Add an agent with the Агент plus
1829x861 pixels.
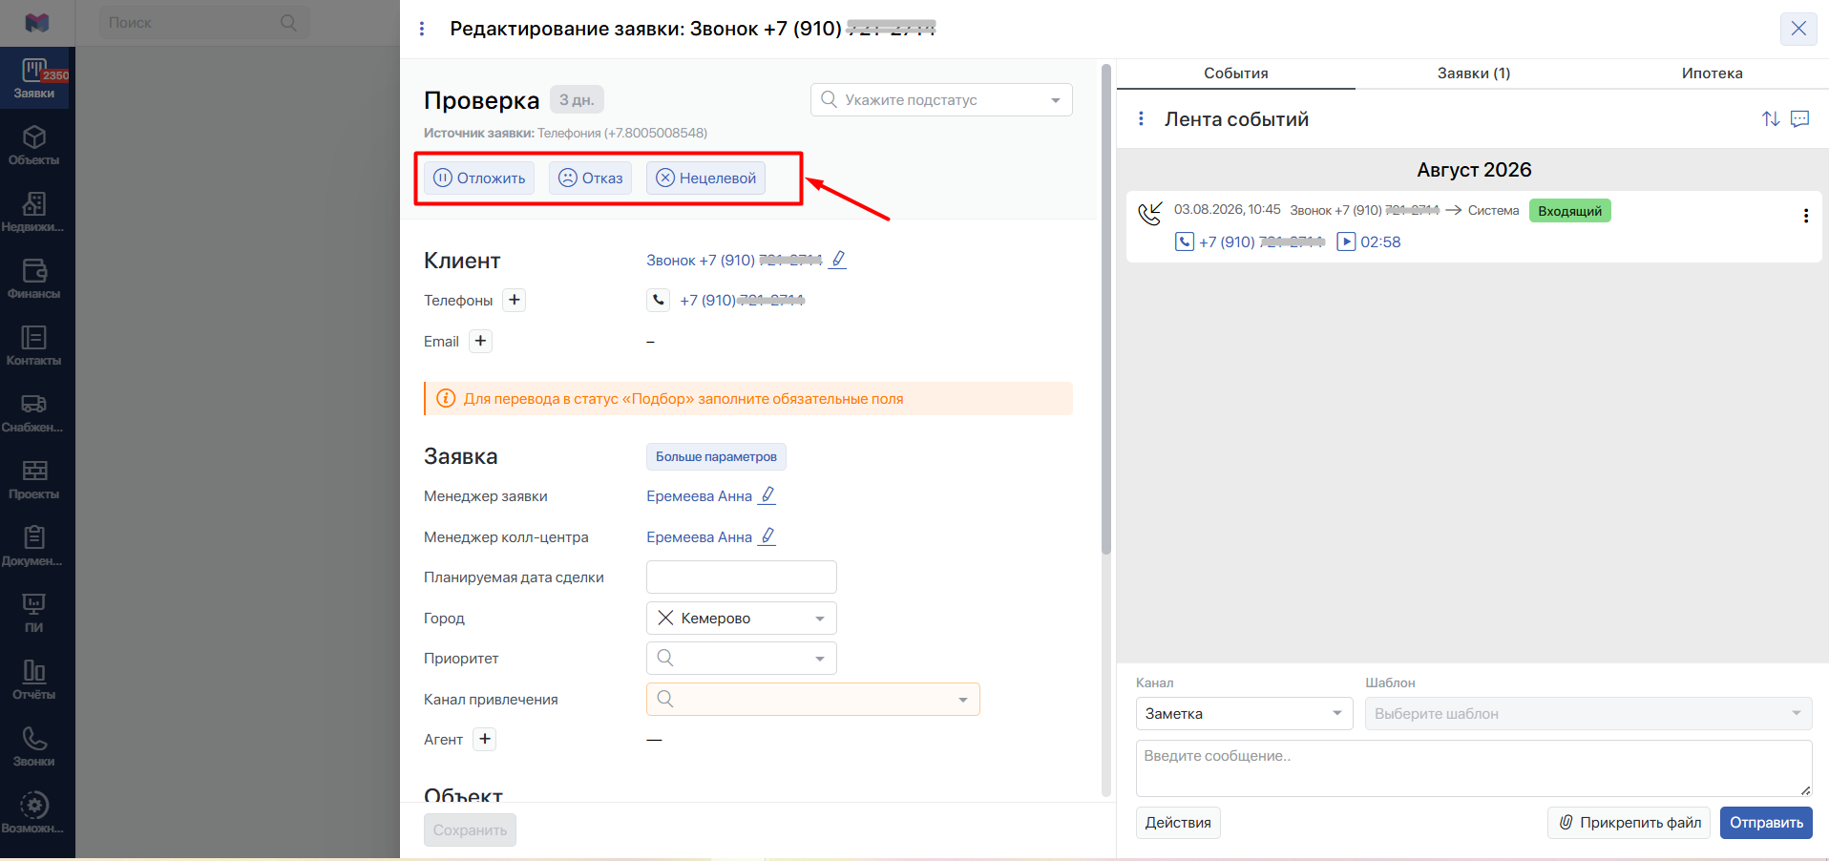click(485, 739)
